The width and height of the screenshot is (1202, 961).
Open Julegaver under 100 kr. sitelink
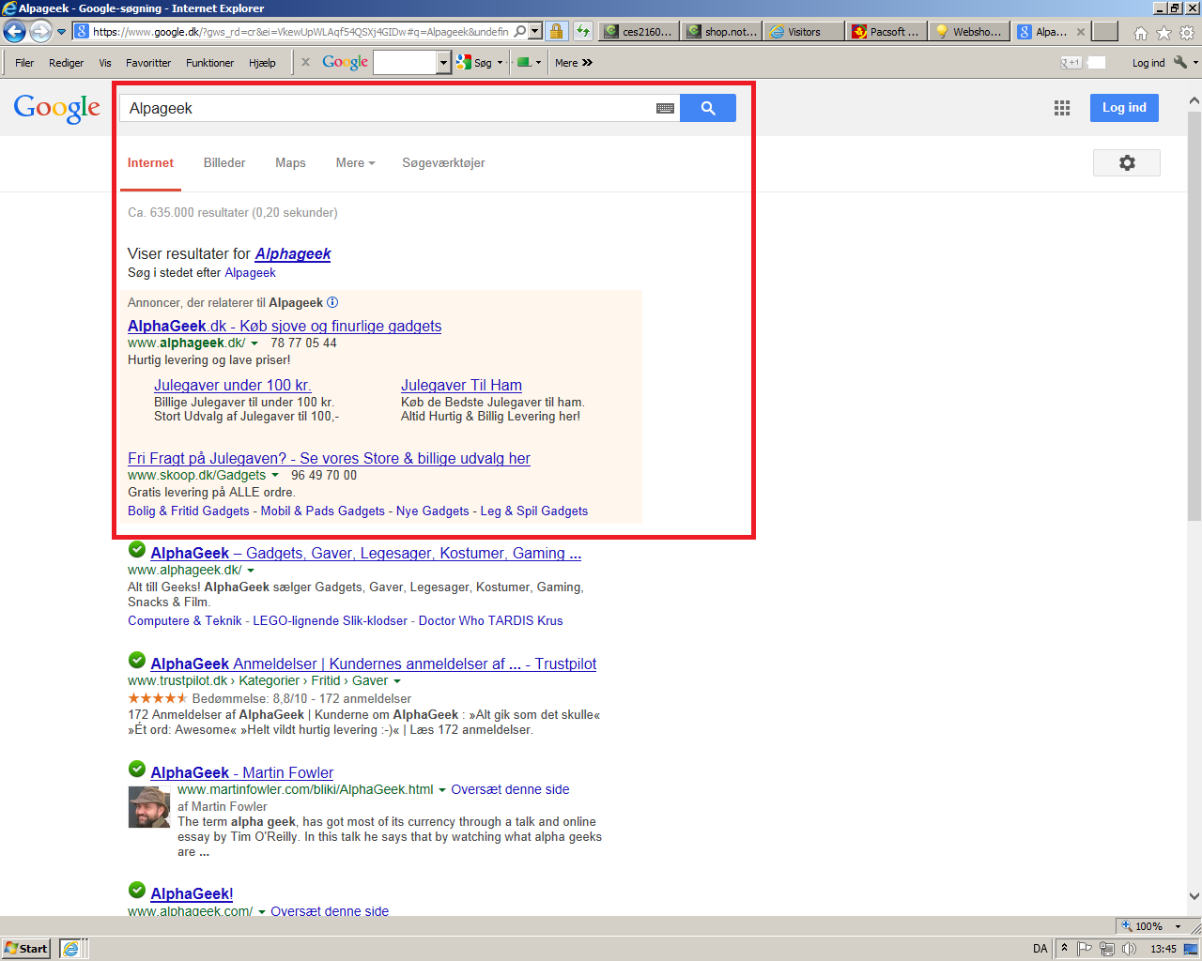coord(233,385)
